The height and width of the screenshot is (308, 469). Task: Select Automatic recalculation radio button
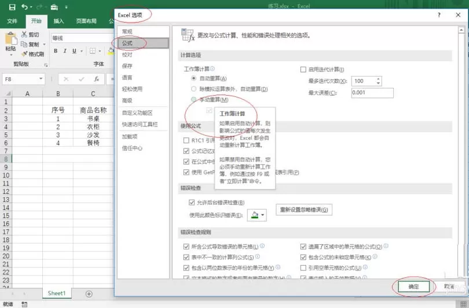coord(193,78)
